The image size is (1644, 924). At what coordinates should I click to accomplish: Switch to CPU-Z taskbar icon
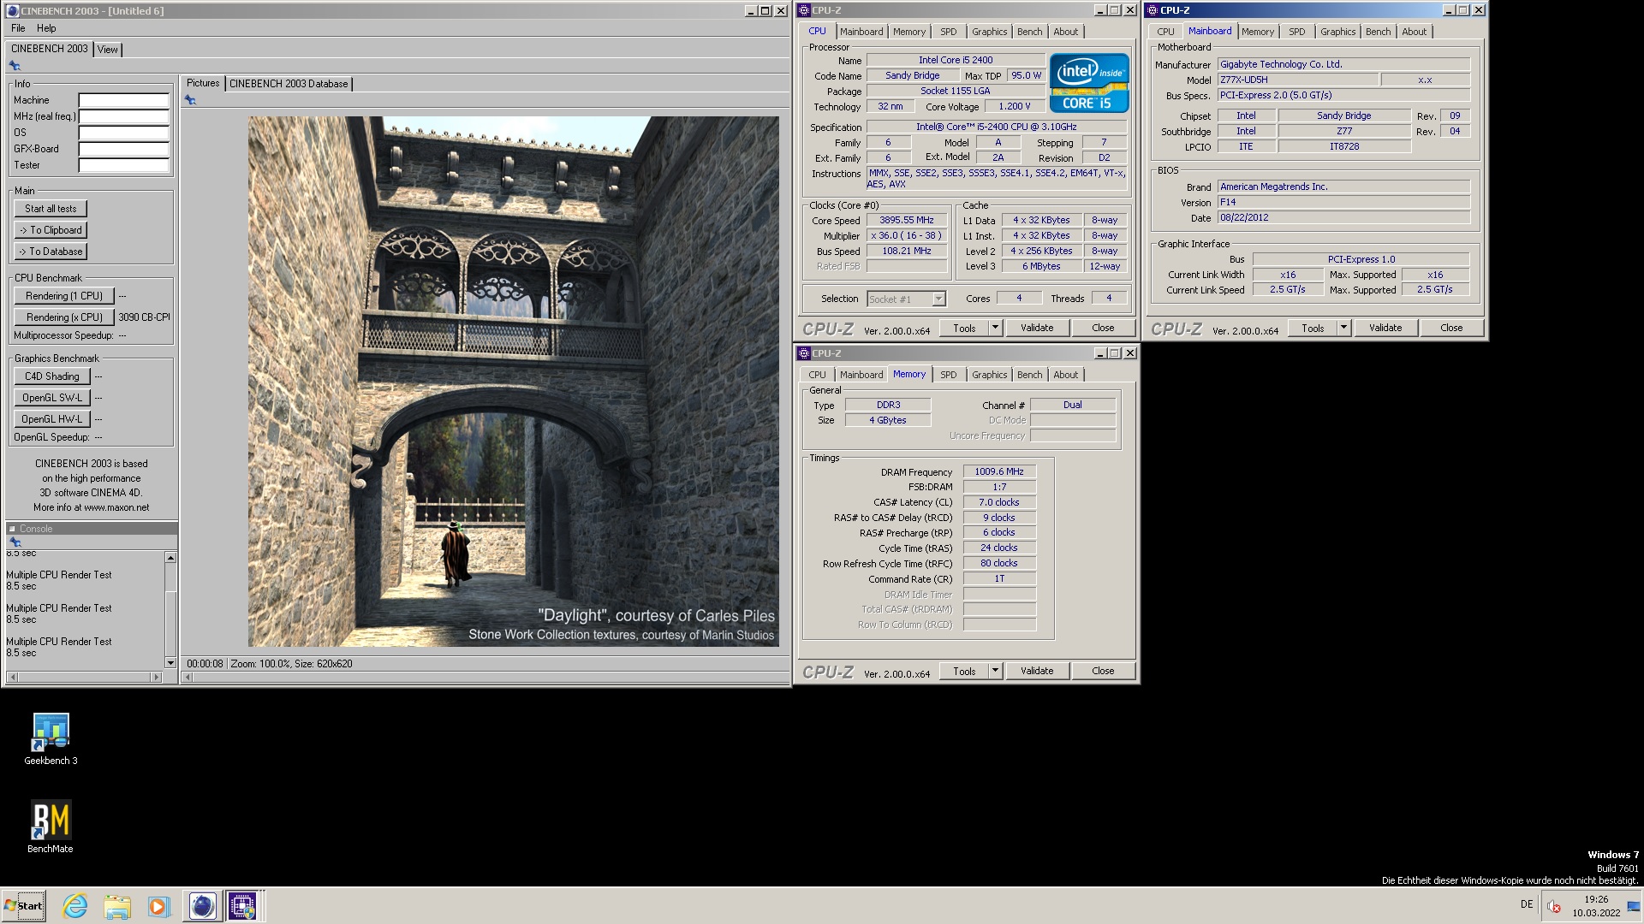242,906
